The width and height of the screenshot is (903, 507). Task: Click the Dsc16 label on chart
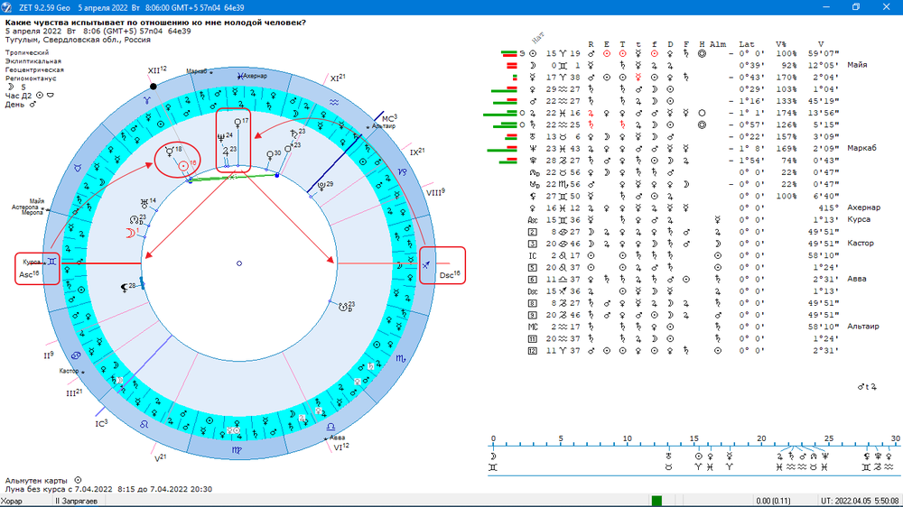coord(450,274)
